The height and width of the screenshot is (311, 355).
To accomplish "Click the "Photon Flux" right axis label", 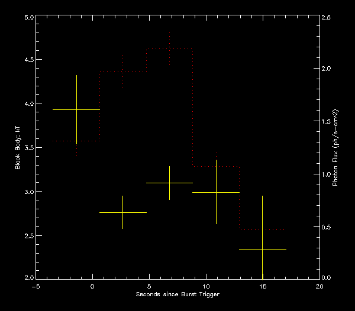I will [x=335, y=148].
